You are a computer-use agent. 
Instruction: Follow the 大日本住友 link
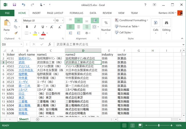(26, 70)
